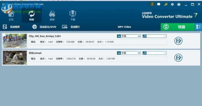Click 添加图片 to add photos
202x106 pixels.
71,27
